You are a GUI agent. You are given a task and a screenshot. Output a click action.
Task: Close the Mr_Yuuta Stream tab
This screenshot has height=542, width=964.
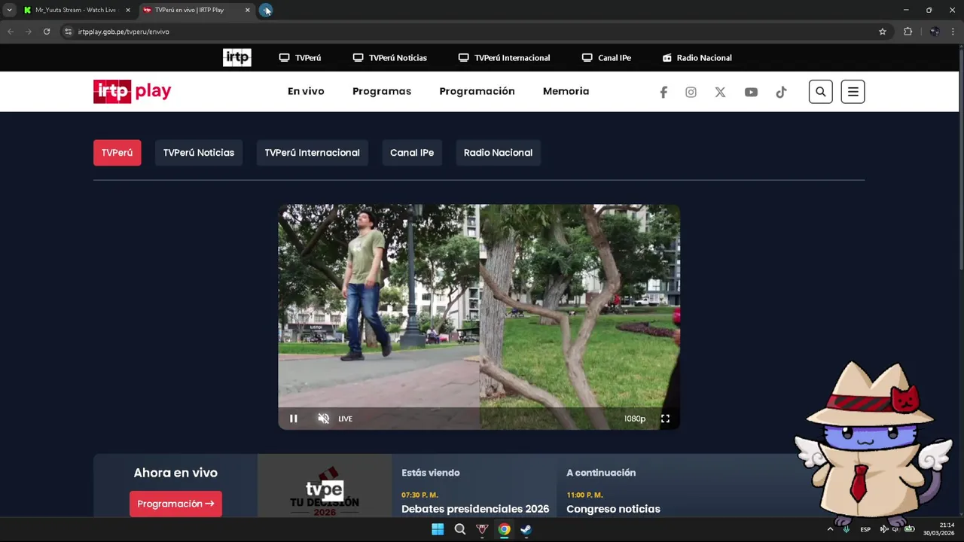click(x=127, y=10)
